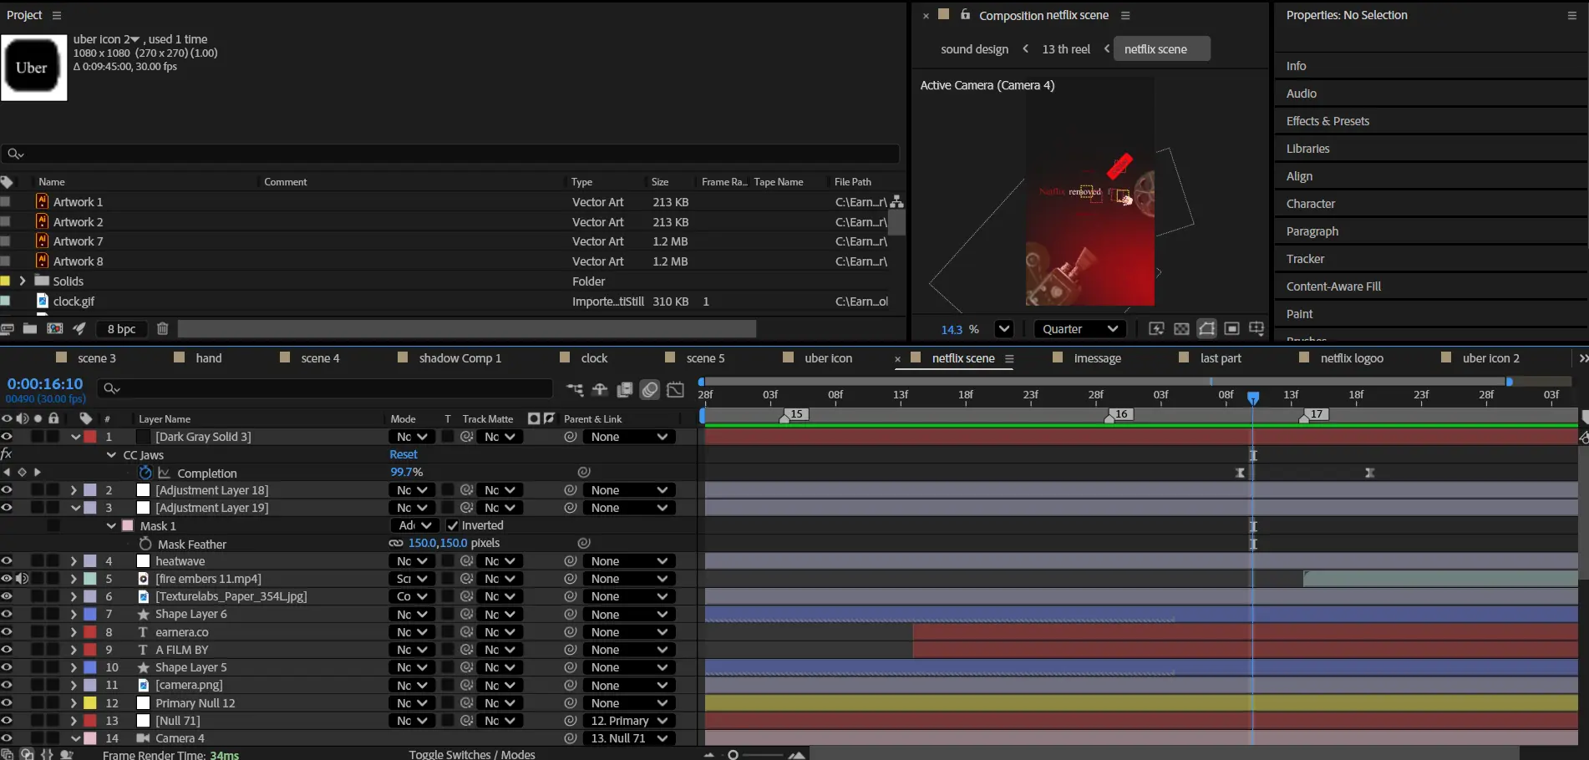This screenshot has height=760, width=1589.
Task: Uncheck the Inverted checkbox for Mask 1
Action: point(452,525)
